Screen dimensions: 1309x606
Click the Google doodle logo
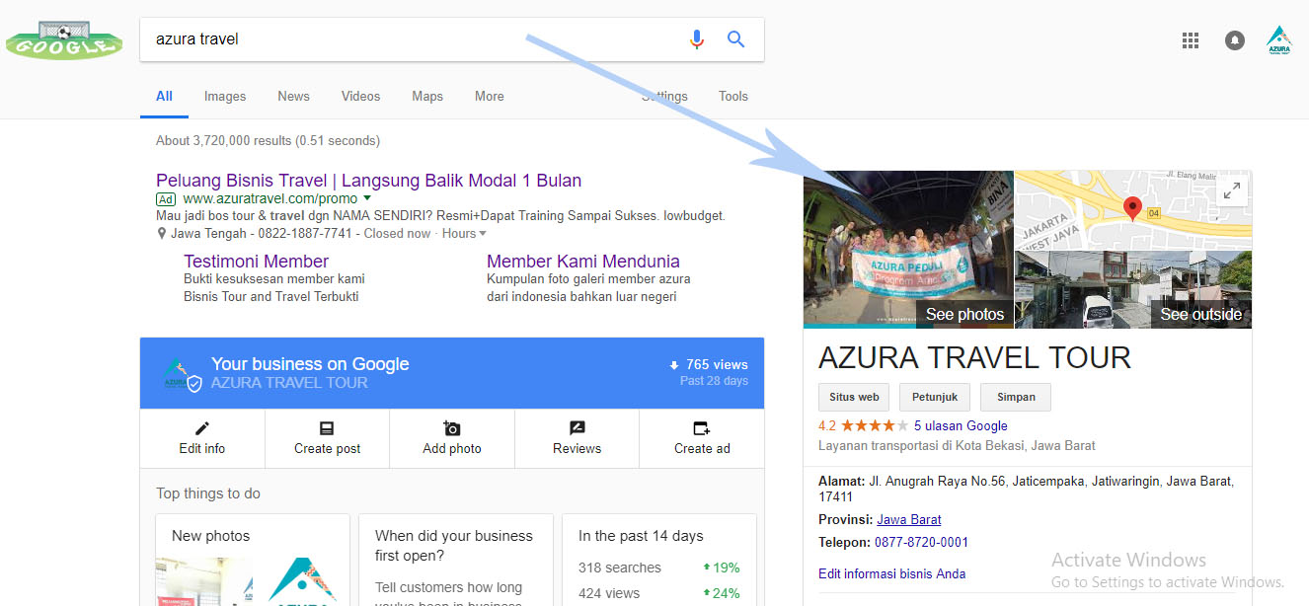point(64,39)
